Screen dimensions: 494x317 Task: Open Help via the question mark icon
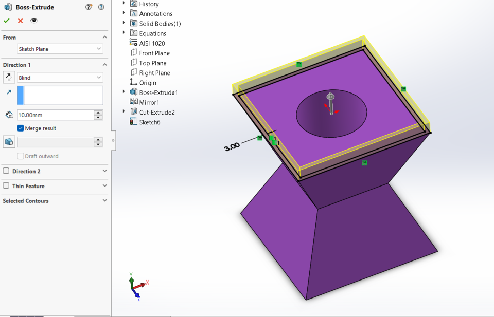(x=101, y=7)
